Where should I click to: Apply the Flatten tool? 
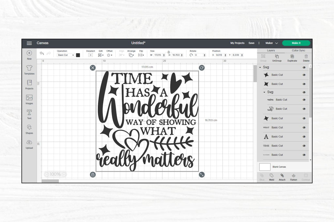click(293, 177)
